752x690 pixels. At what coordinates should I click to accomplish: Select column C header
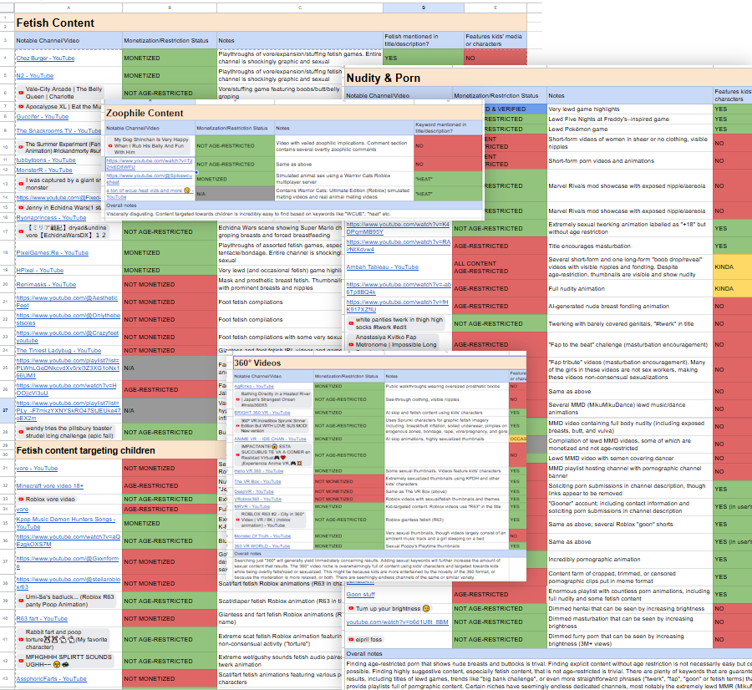pyautogui.click(x=300, y=8)
